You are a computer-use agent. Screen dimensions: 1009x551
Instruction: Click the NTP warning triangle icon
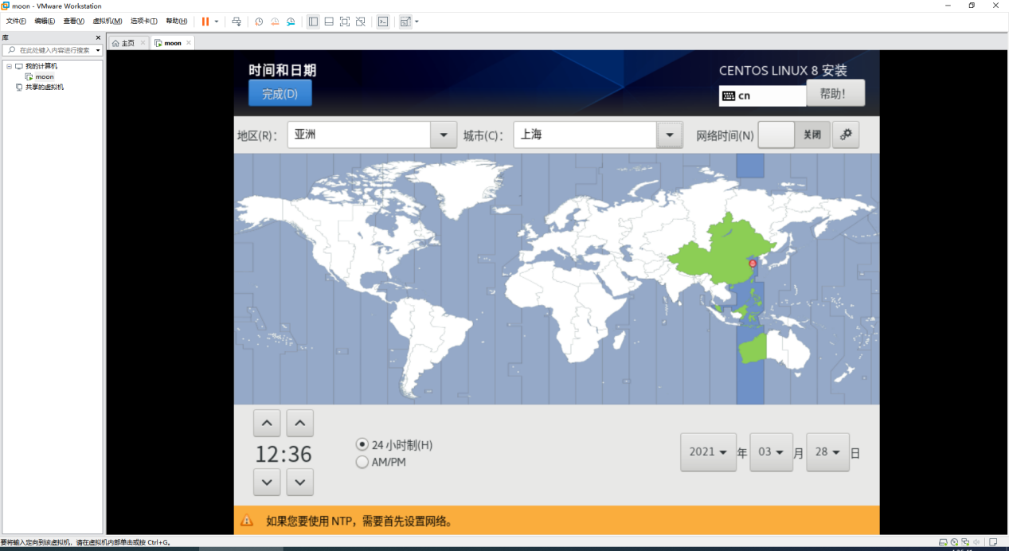click(247, 521)
